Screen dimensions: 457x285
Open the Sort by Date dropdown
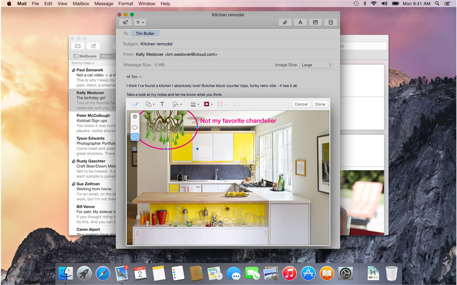point(83,63)
